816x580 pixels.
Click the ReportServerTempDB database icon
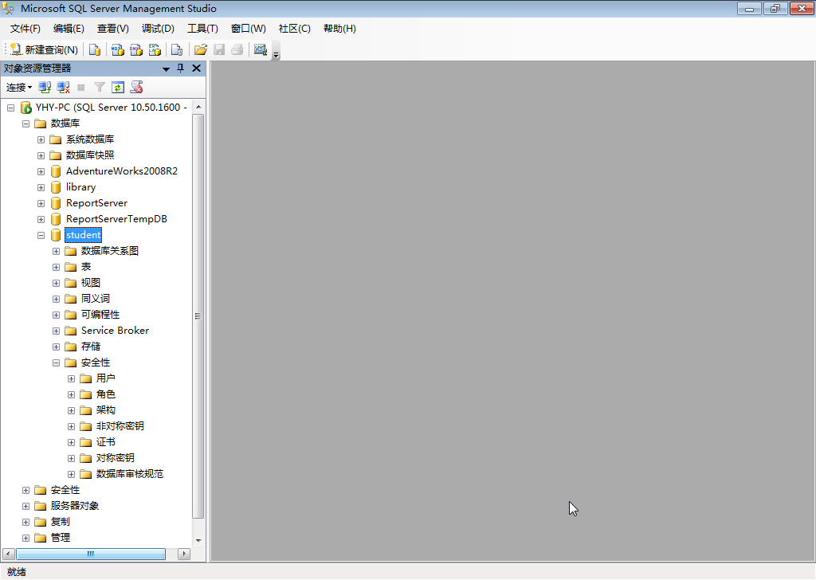[x=56, y=219]
